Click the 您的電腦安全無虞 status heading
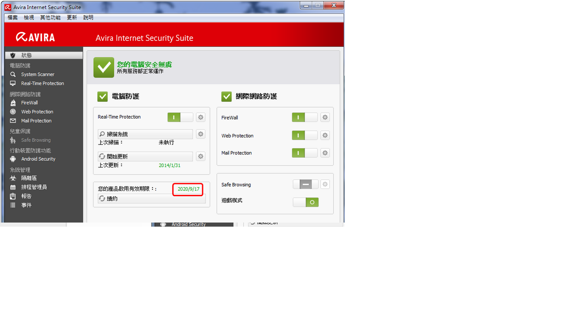Viewport: 583px width, 327px height. (x=144, y=64)
